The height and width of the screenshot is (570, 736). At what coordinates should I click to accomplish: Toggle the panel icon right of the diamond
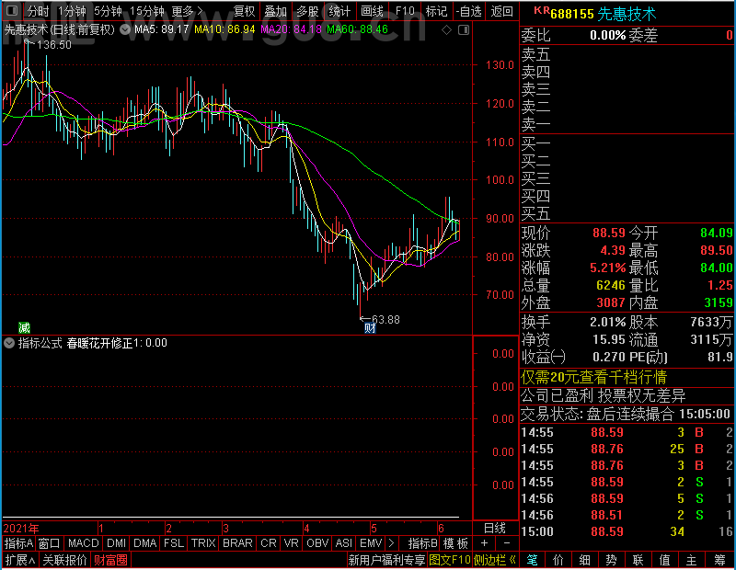point(464,30)
